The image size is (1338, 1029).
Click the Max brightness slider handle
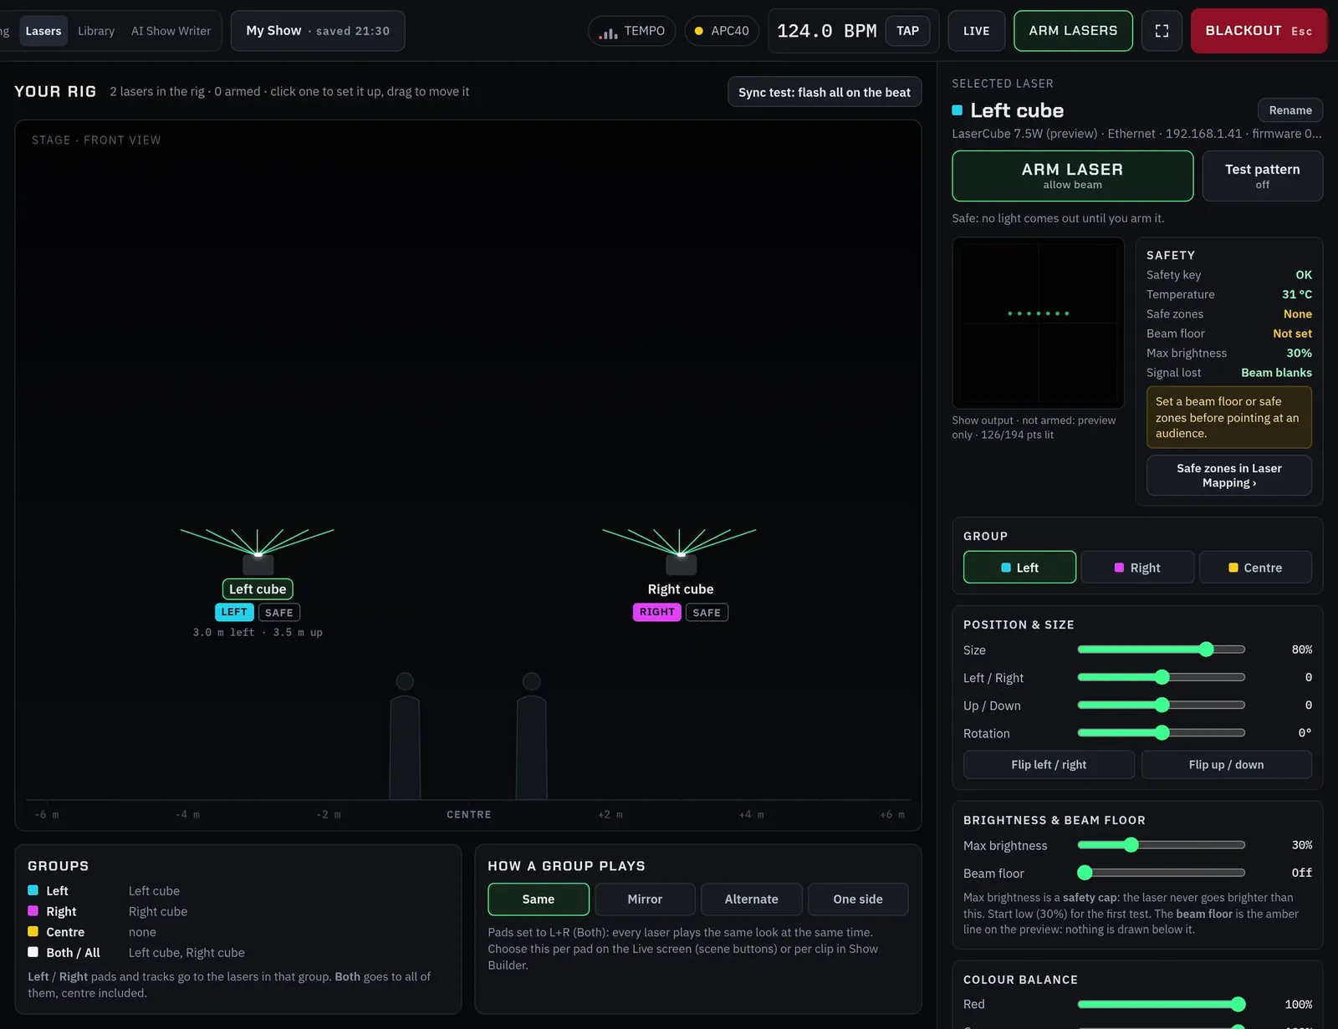tap(1131, 845)
